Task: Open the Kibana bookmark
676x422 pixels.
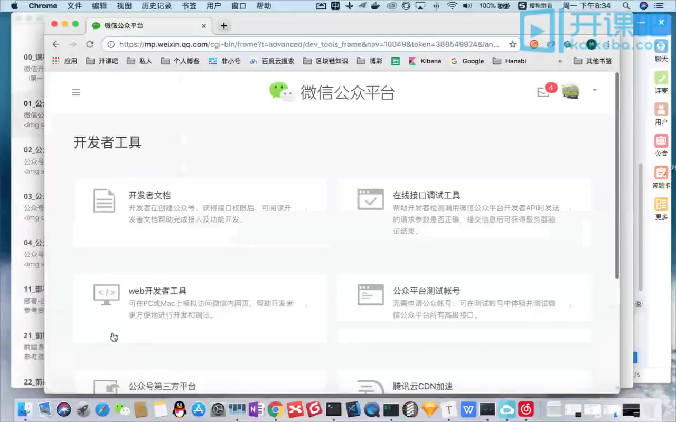Action: coord(425,61)
